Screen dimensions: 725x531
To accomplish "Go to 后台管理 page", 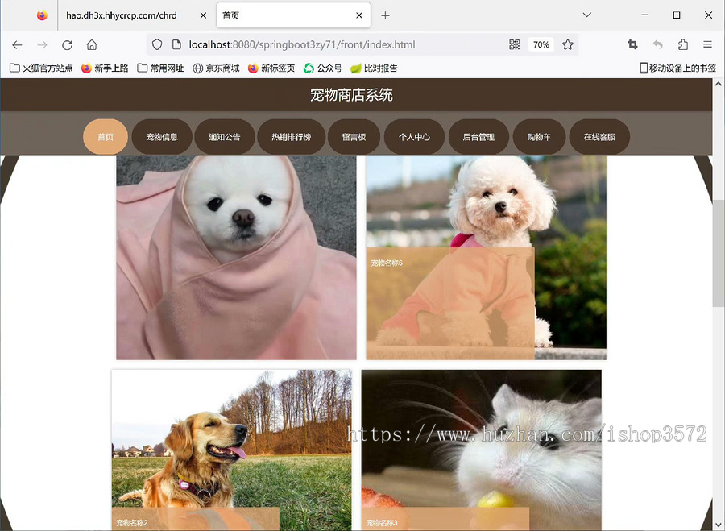I will coord(479,137).
